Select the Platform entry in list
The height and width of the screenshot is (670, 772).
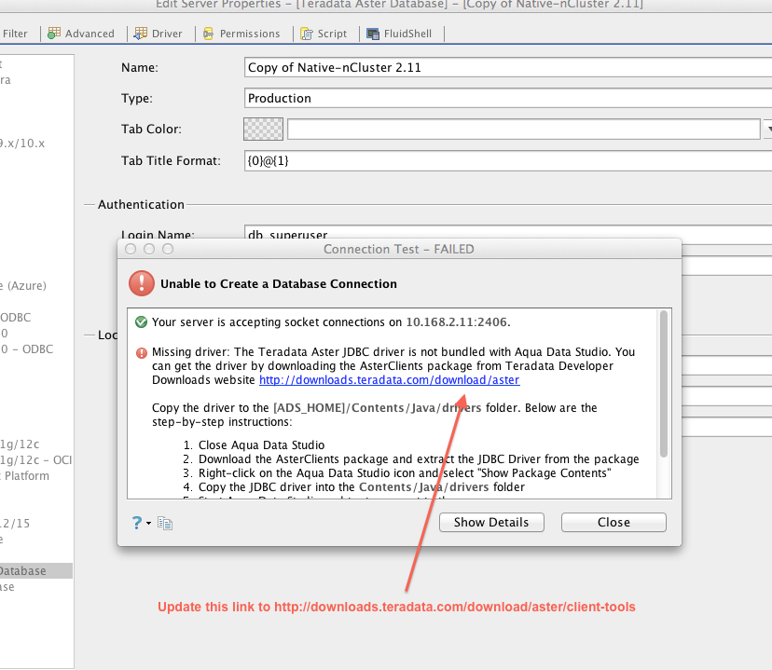[x=24, y=475]
